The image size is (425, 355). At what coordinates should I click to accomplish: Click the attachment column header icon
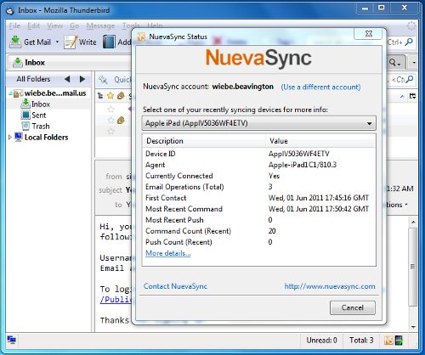point(121,96)
